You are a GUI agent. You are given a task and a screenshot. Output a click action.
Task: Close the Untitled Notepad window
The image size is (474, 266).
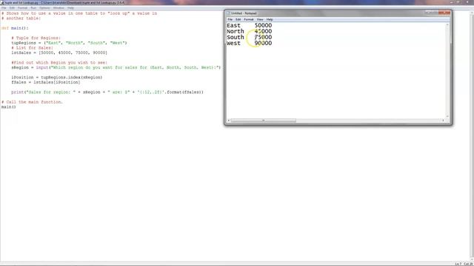pyautogui.click(x=444, y=13)
